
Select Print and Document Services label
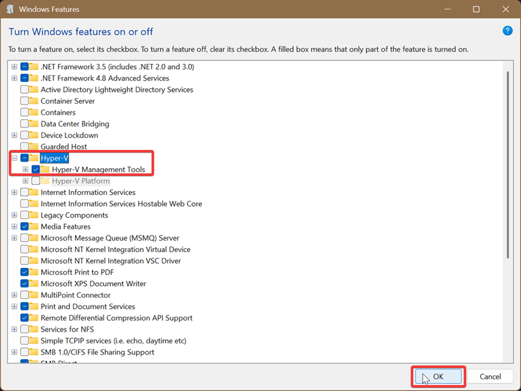[88, 306]
